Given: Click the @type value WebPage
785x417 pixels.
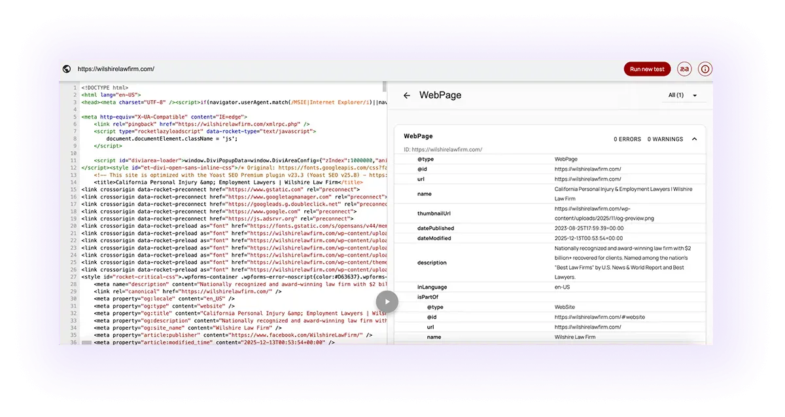Looking at the screenshot, I should (567, 159).
